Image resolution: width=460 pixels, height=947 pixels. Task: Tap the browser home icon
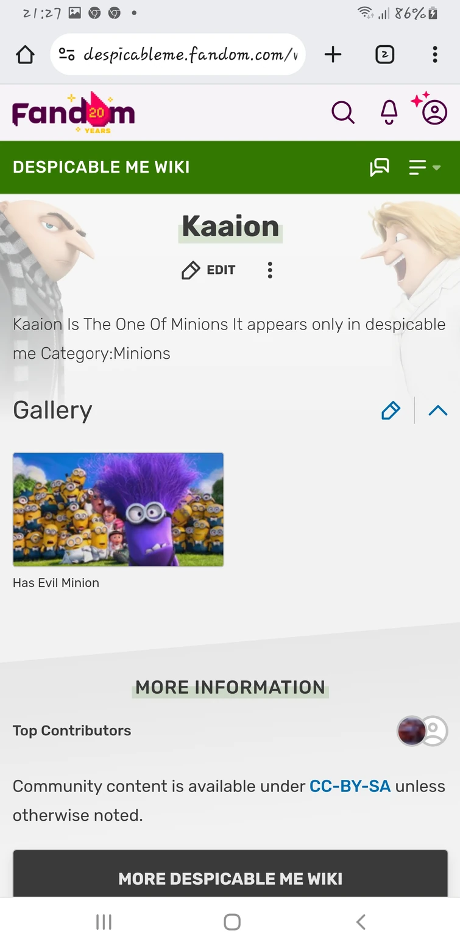point(25,55)
